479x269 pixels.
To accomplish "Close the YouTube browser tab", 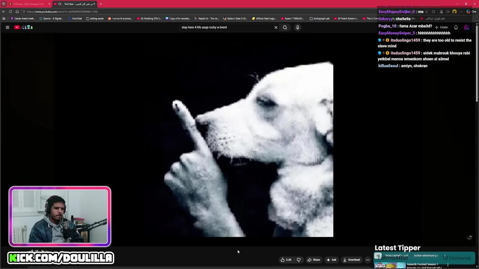I will click(x=94, y=4).
